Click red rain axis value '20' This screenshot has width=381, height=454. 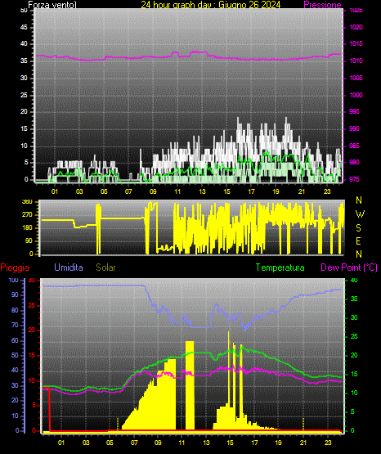(32, 330)
